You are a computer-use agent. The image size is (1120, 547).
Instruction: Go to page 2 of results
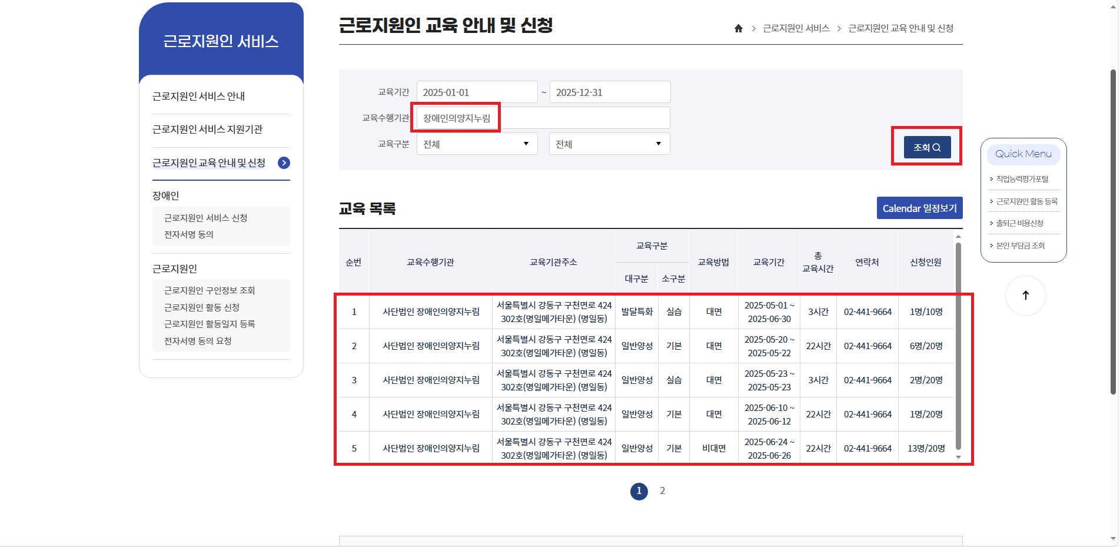[662, 491]
